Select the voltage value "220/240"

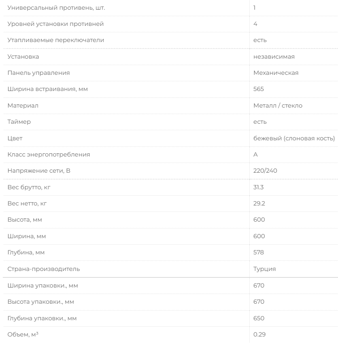click(265, 171)
